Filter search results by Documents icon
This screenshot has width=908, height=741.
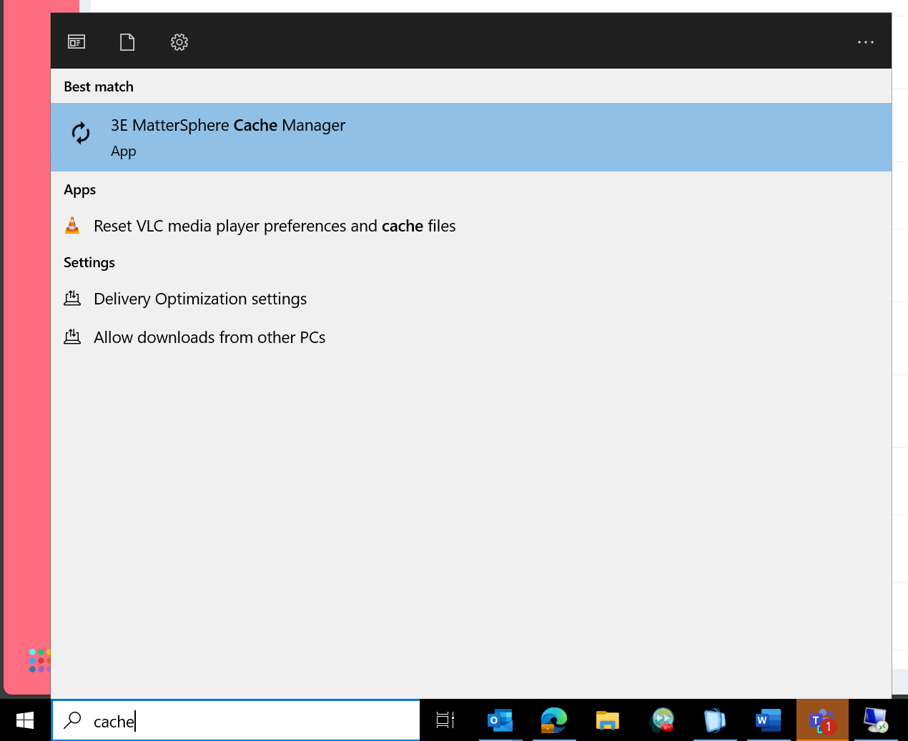pos(127,42)
